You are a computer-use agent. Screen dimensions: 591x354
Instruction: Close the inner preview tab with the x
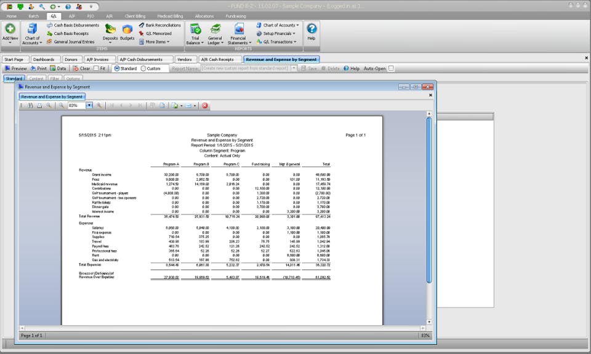coord(430,95)
